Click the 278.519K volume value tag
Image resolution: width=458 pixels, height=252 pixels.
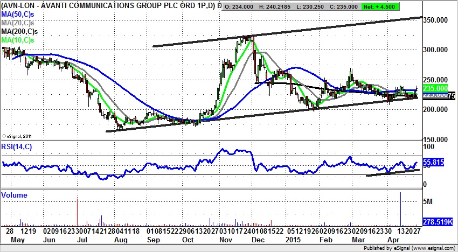tap(438, 221)
